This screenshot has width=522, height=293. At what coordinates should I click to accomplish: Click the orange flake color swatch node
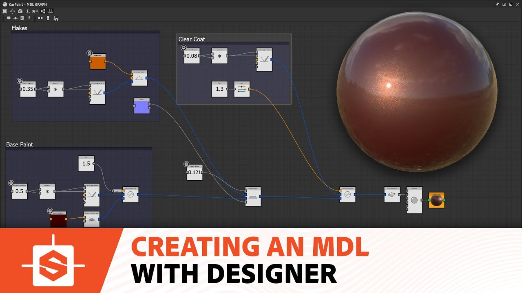pyautogui.click(x=98, y=61)
